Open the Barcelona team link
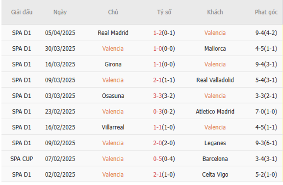283x185 pixels. click(215, 158)
